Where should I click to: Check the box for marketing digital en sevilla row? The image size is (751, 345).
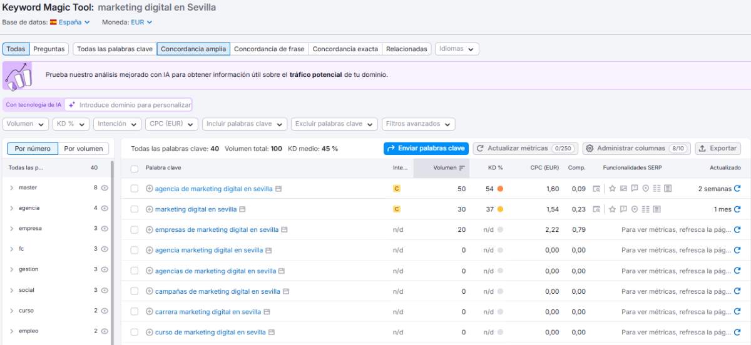(134, 209)
